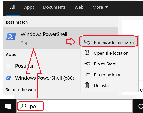Click the search magnifier icon
Viewport: 143px width, 113px height.
click(23, 106)
